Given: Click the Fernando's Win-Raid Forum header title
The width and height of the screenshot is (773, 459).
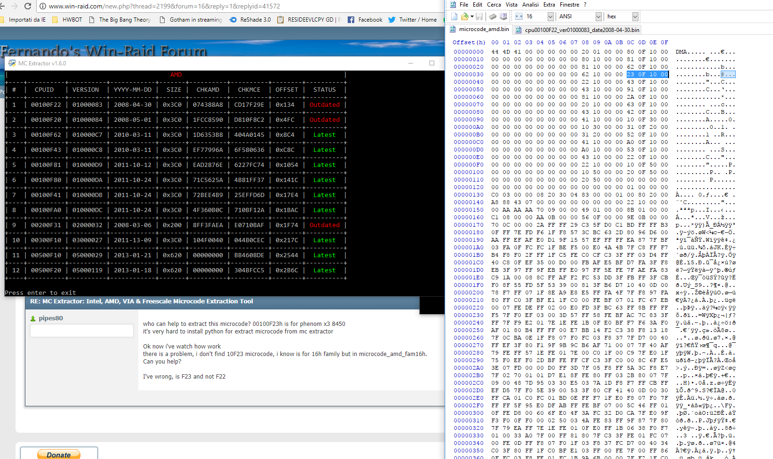Looking at the screenshot, I should [104, 51].
